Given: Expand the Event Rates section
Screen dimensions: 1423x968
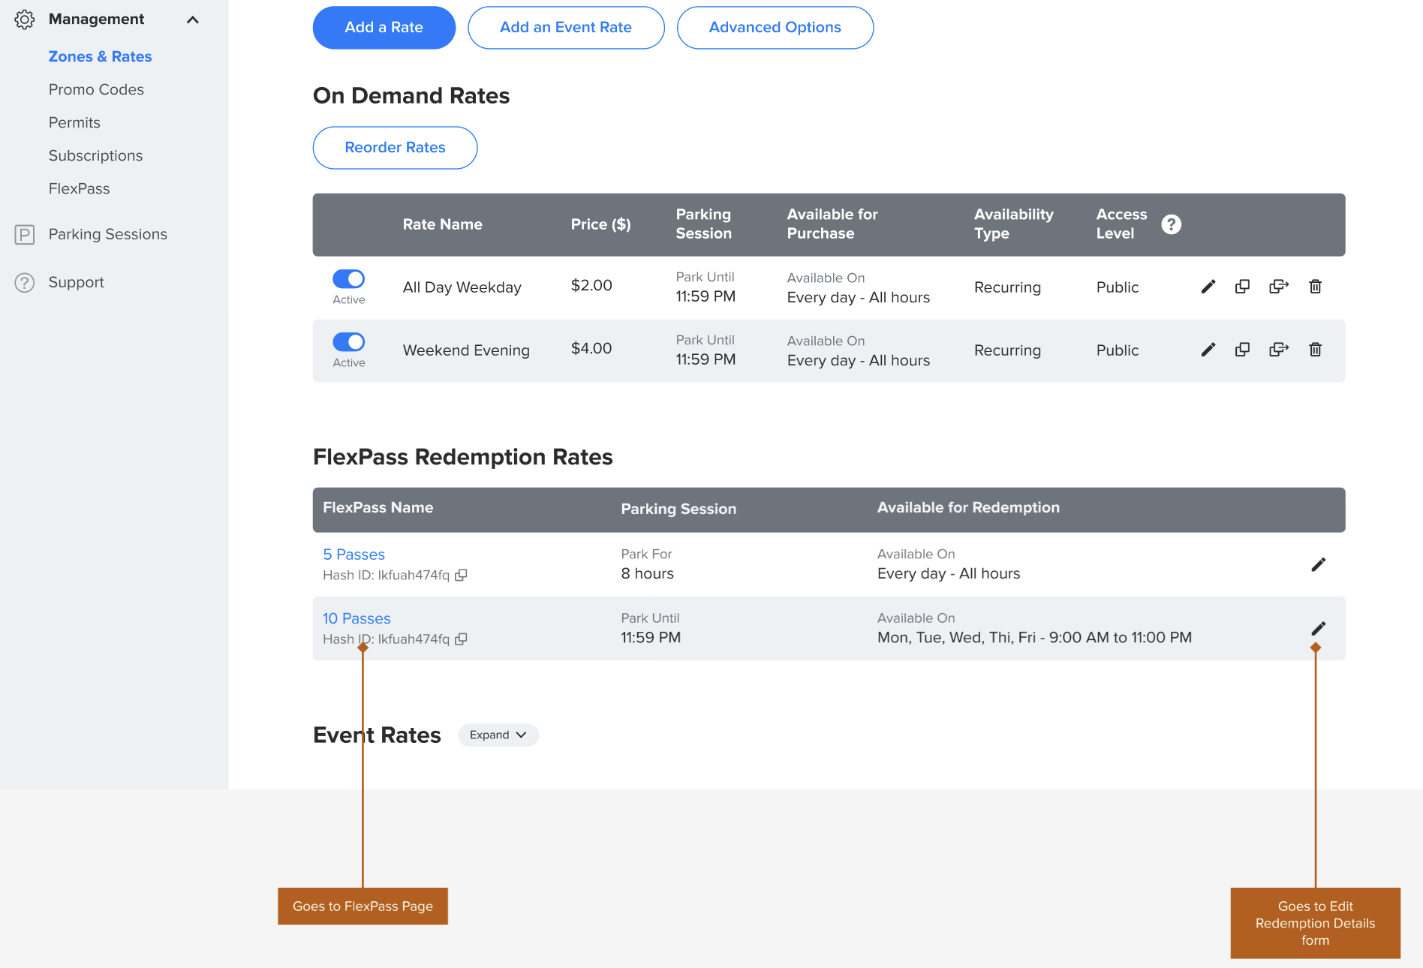Looking at the screenshot, I should pos(498,735).
